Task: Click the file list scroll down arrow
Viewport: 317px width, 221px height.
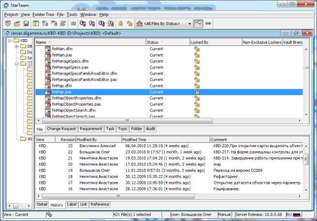Action: 306,114
